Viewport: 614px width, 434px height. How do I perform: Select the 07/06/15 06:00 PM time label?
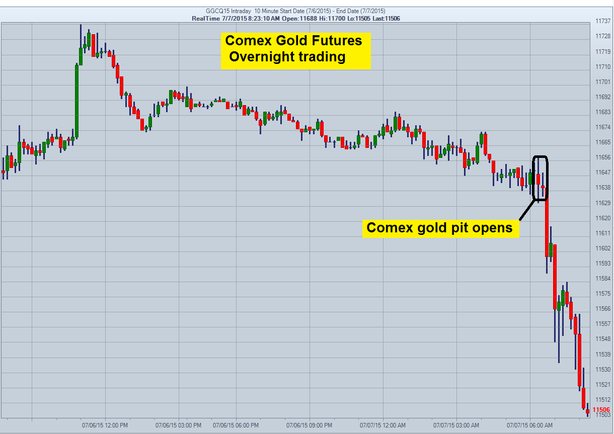pyautogui.click(x=236, y=425)
